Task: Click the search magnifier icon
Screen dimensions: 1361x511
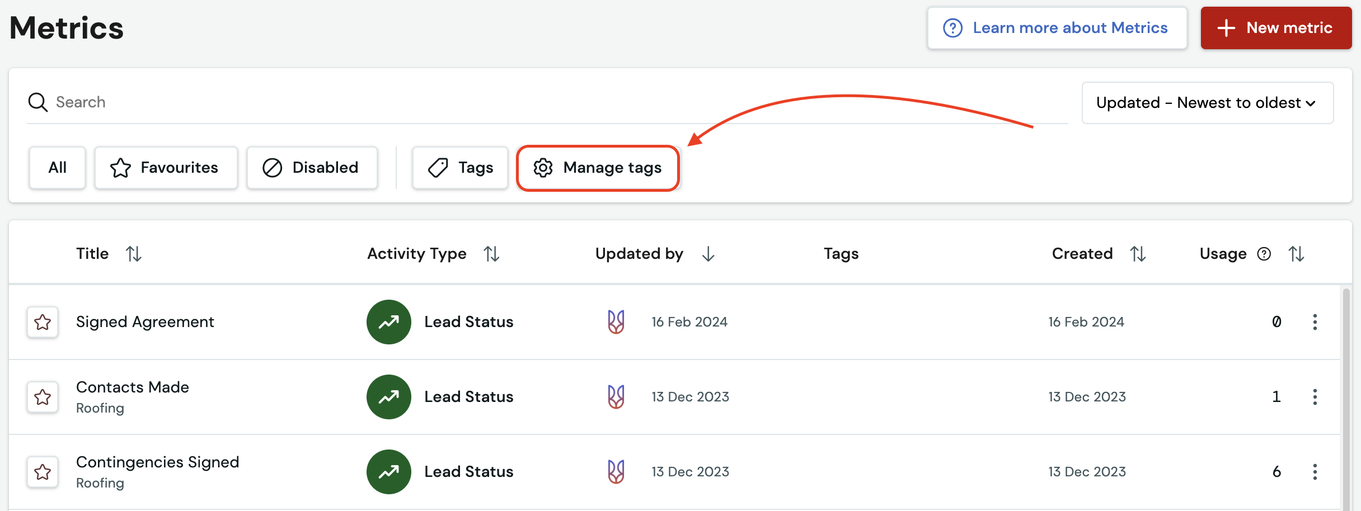Action: pyautogui.click(x=38, y=102)
